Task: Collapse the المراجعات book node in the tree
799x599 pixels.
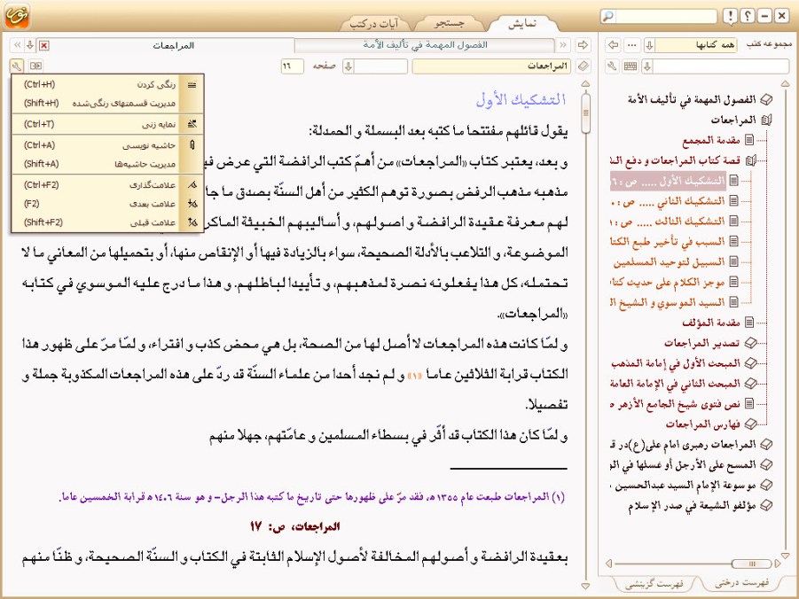Action: (x=766, y=121)
